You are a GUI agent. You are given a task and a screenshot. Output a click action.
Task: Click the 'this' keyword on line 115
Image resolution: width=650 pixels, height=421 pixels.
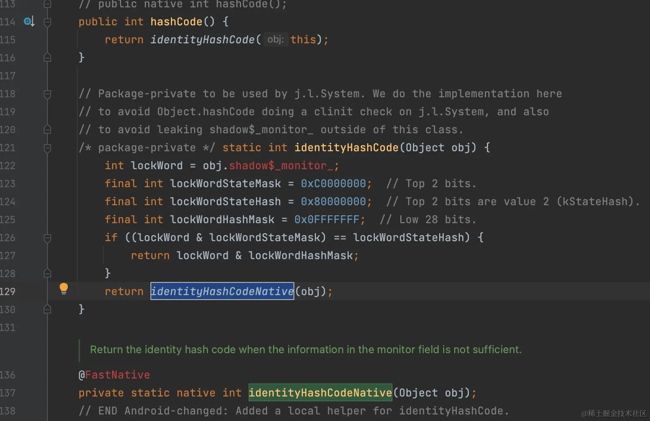(x=303, y=40)
